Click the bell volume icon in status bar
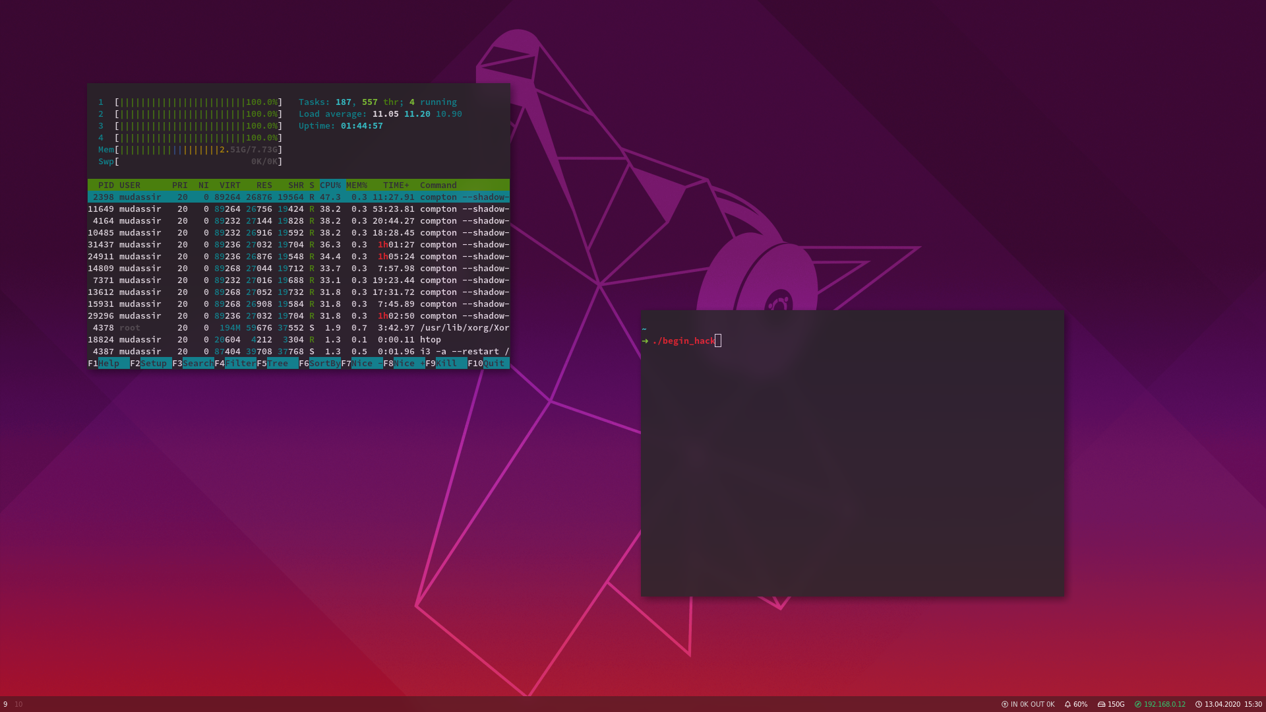Screen dimensions: 1266x712 point(1068,704)
